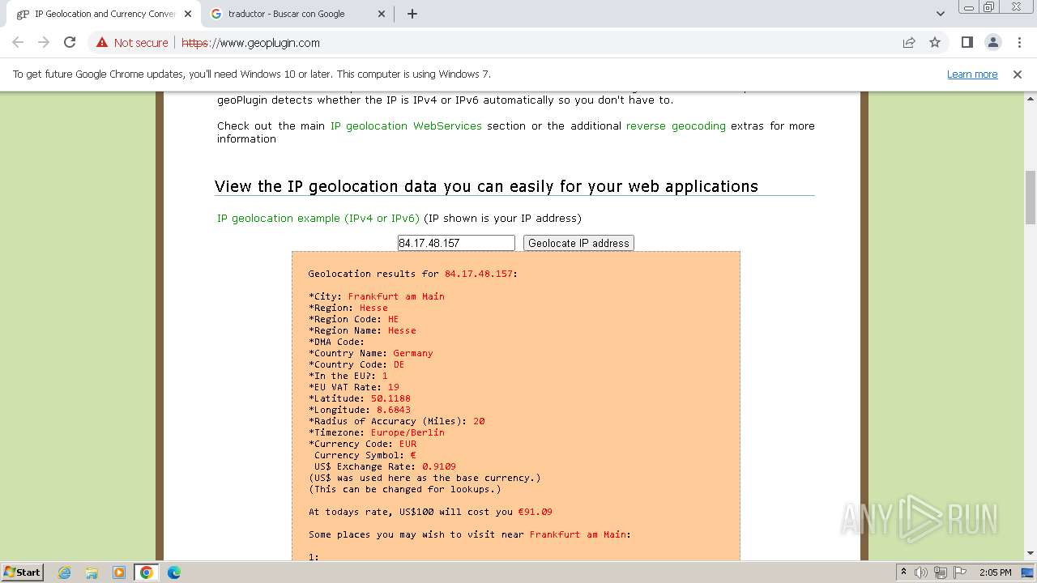The image size is (1037, 583).
Task: Select the timezone Europe/Berlin
Action: (408, 432)
